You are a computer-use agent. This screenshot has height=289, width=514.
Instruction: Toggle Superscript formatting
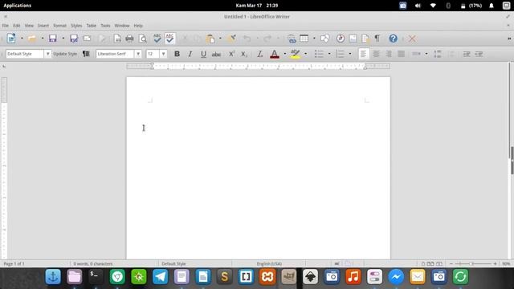pos(231,54)
